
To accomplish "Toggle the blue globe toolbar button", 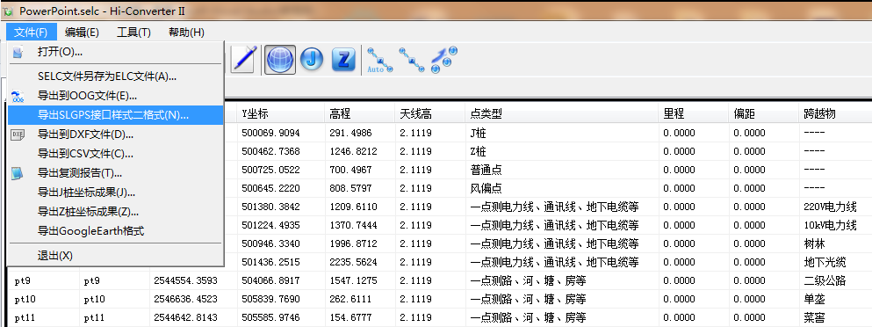I will pos(280,60).
